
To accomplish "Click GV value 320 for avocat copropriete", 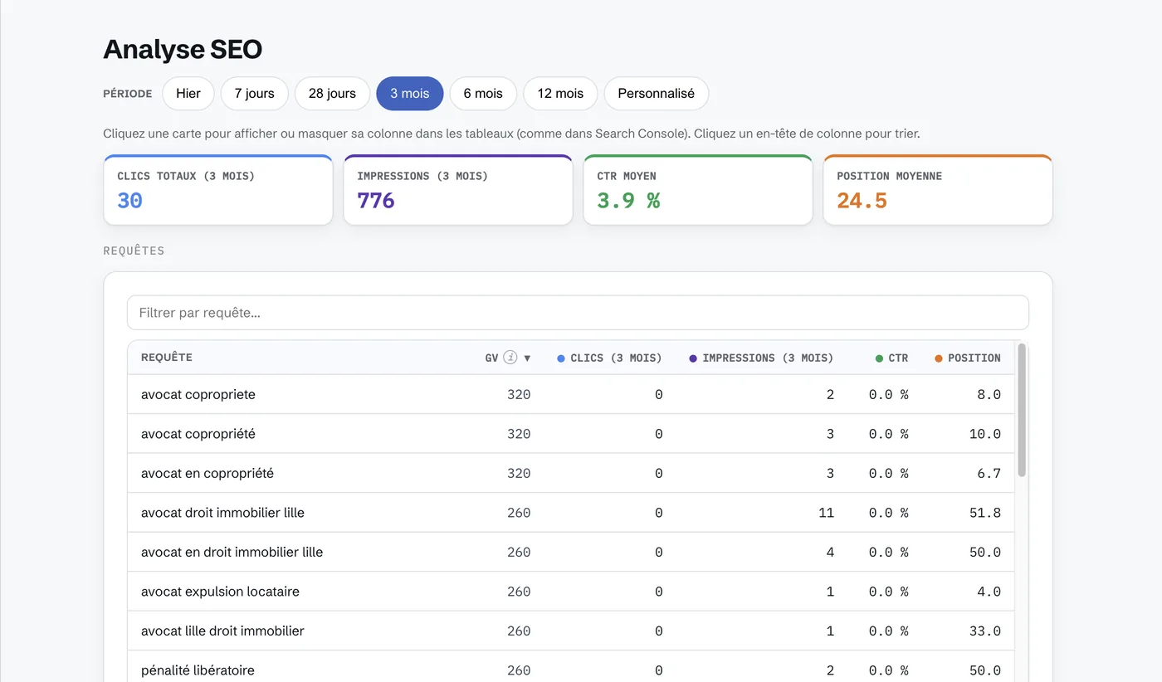I will tap(519, 395).
